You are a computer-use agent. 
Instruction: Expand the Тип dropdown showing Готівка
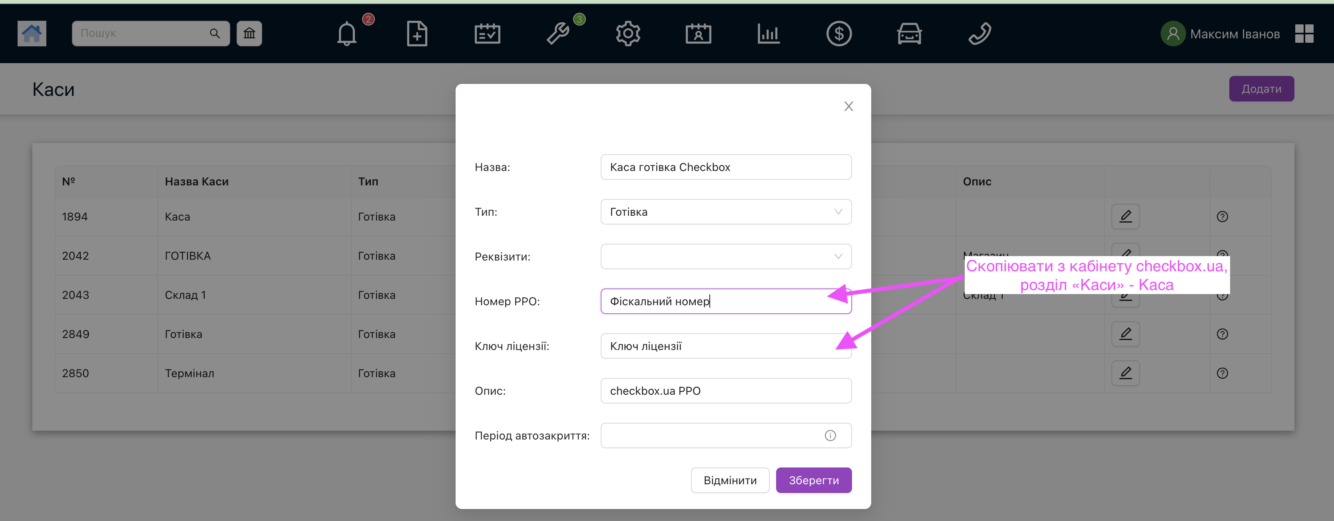pos(725,212)
